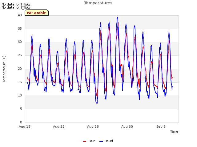Click the lowest blue Tsurf trough near 7

point(97,103)
